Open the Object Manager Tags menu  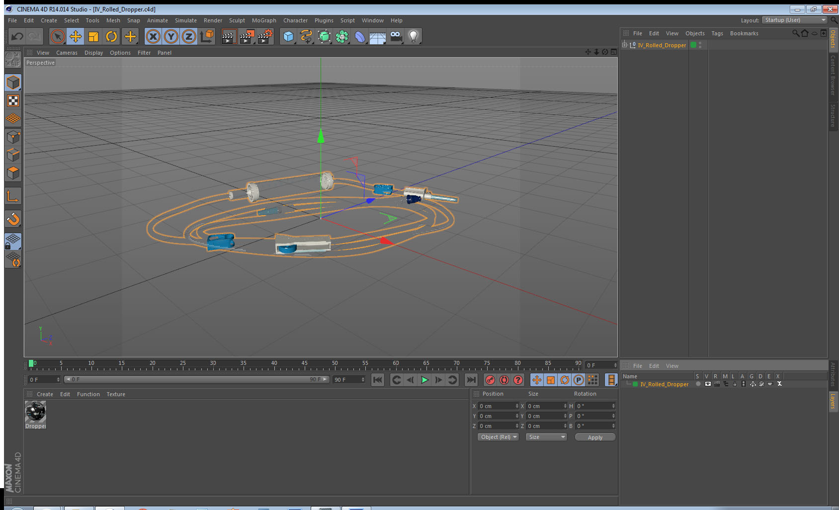[x=717, y=33]
